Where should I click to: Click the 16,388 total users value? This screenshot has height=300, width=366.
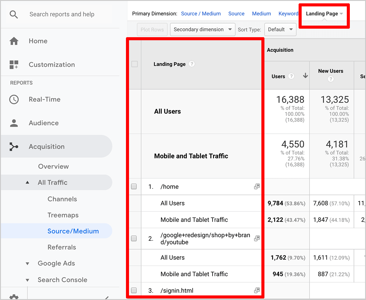coord(290,100)
